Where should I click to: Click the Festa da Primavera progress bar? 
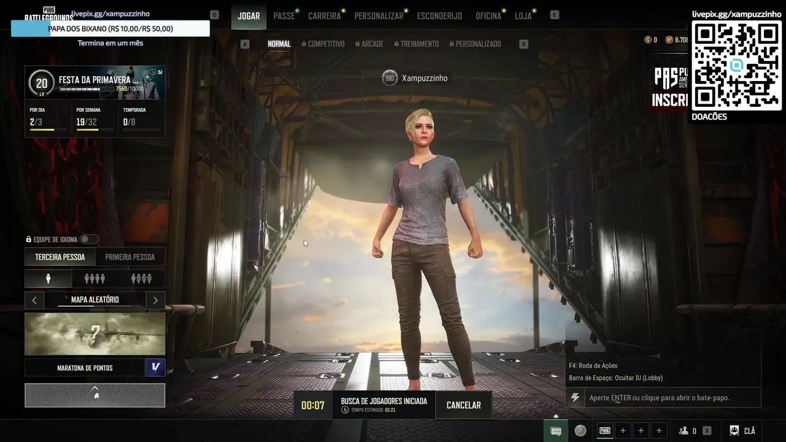[x=87, y=90]
